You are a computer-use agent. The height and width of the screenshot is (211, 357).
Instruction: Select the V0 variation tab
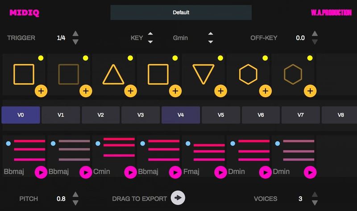[21, 115]
